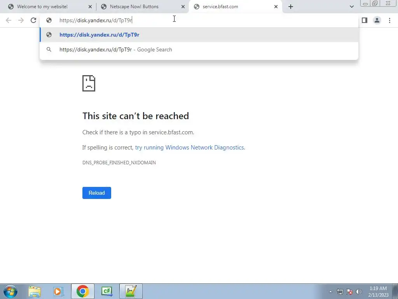
Task: Open the Notepad++ taskbar icon
Action: click(x=131, y=291)
